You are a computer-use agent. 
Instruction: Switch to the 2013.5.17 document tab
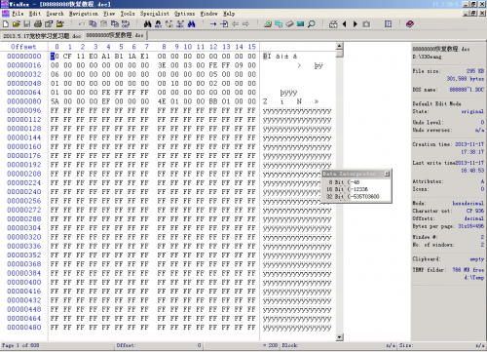42,36
